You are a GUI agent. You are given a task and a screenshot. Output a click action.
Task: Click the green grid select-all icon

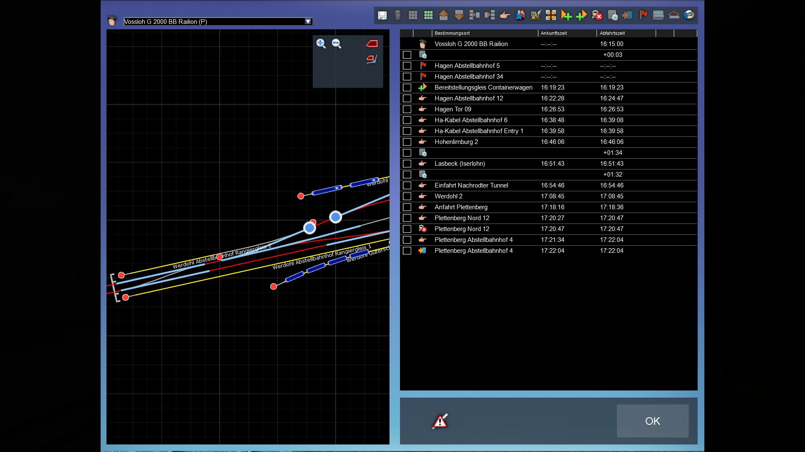click(428, 15)
